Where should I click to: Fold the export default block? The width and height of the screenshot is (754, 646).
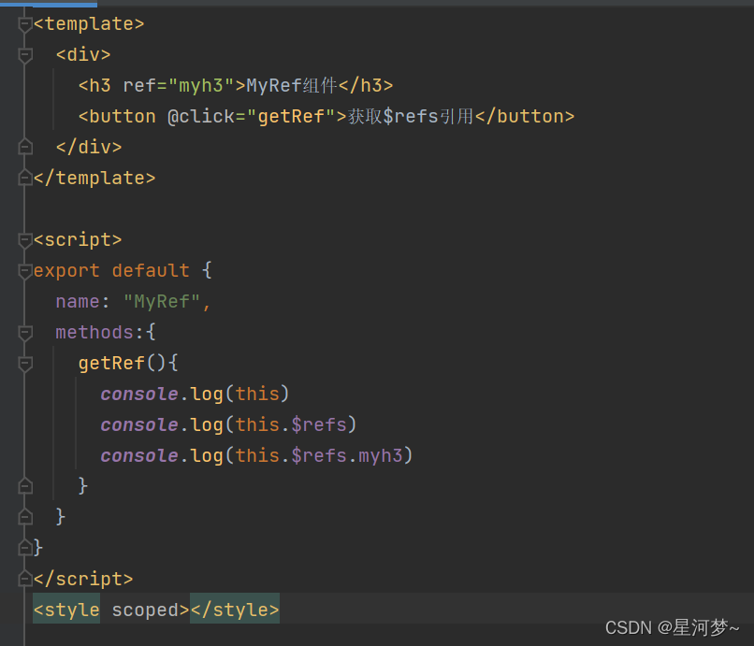click(25, 270)
